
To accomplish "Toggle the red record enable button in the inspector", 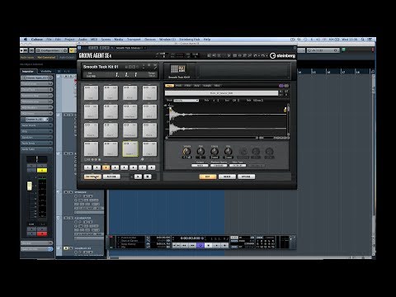I will pos(42,233).
